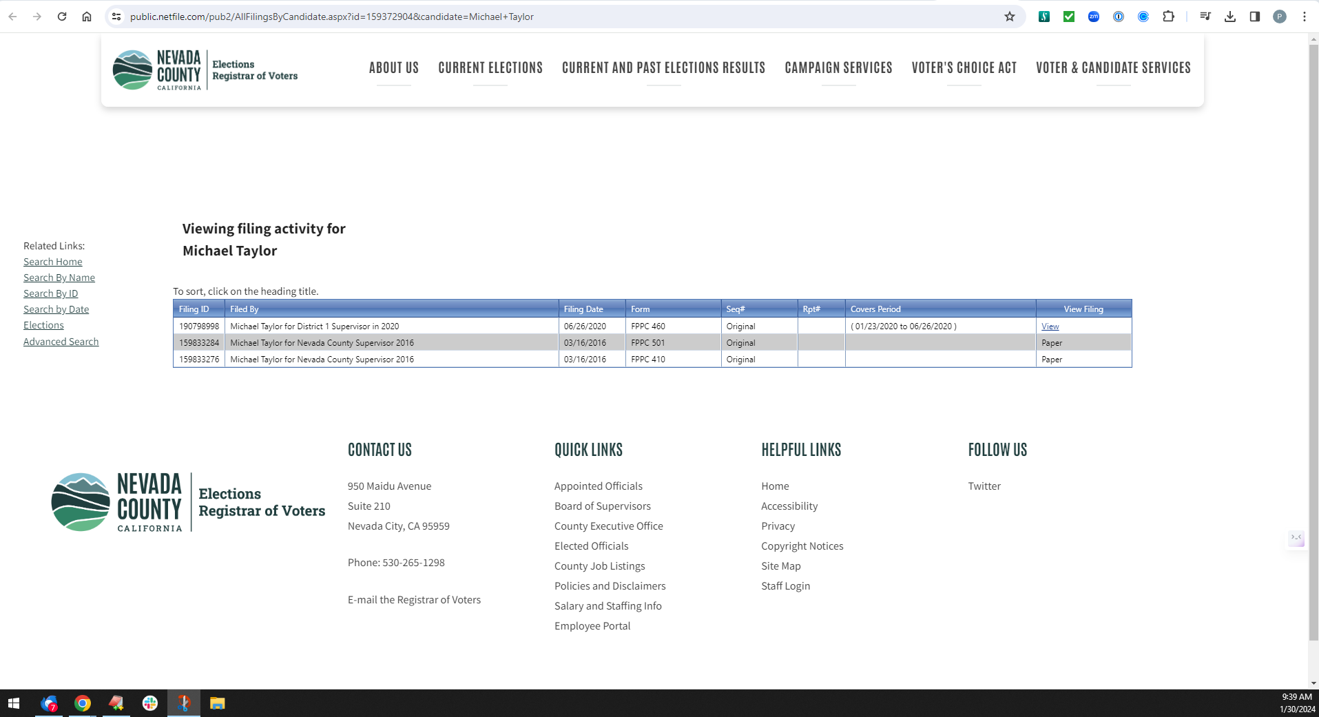Go to Advanced Search link
The height and width of the screenshot is (717, 1319).
(61, 342)
